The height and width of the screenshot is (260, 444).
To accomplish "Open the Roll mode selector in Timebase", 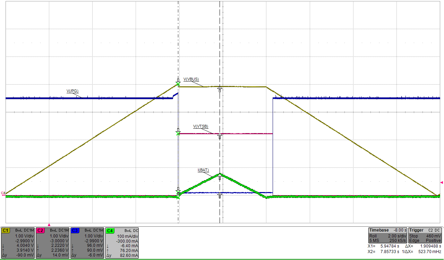I will click(374, 235).
